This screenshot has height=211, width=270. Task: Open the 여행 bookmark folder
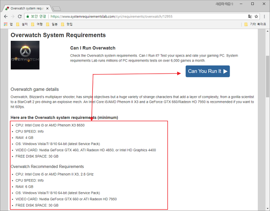(37, 24)
